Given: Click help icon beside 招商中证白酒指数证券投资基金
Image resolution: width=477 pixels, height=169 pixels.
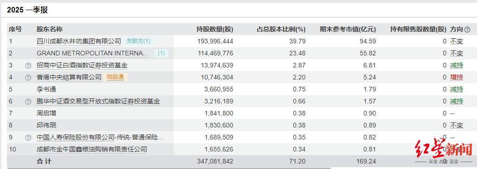Looking at the screenshot, I should (x=28, y=66).
